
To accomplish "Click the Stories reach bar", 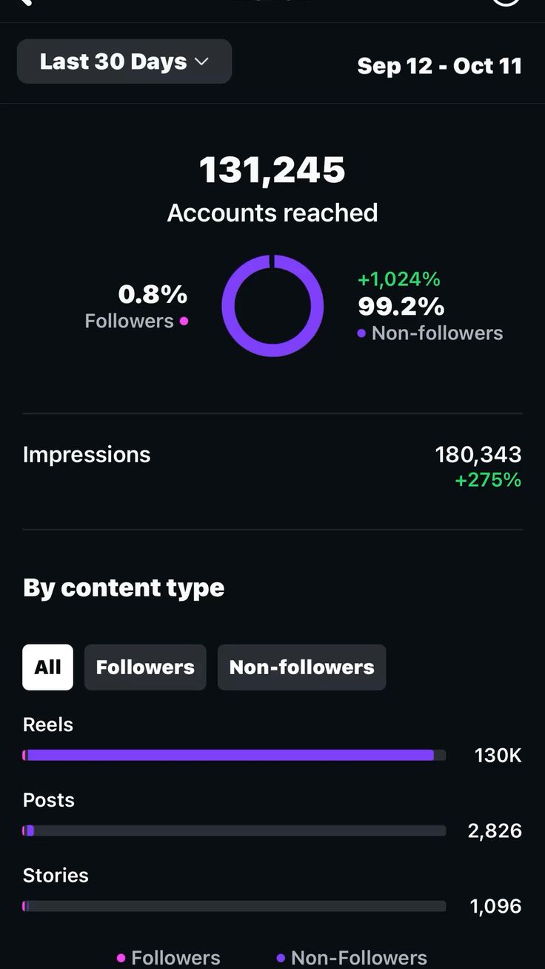I will point(234,906).
